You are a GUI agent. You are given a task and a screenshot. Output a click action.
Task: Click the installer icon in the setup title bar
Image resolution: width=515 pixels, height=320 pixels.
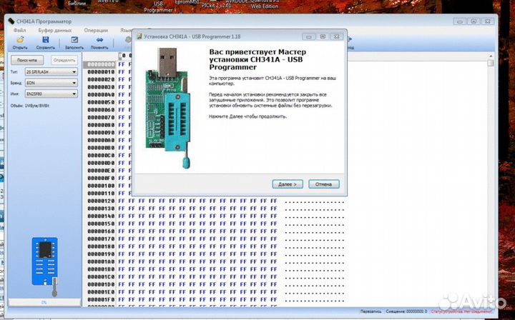pyautogui.click(x=139, y=36)
